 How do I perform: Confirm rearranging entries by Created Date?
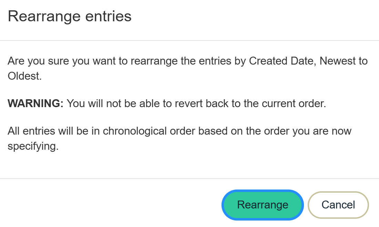coord(263,205)
